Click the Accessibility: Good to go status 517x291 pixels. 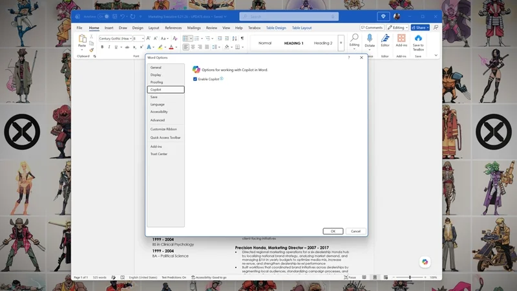pos(209,277)
